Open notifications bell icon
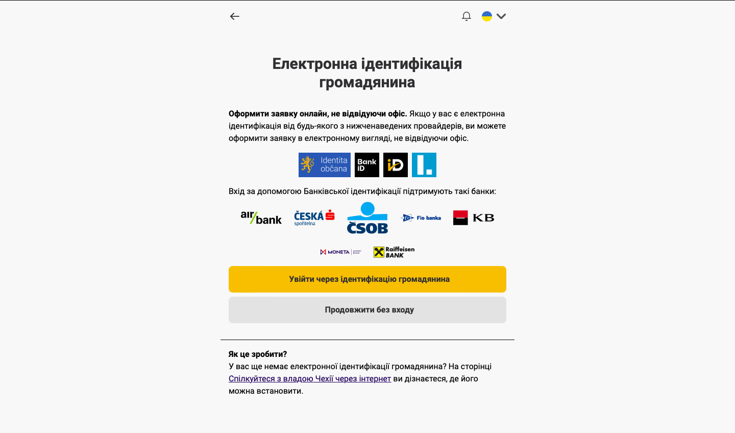 [x=467, y=16]
